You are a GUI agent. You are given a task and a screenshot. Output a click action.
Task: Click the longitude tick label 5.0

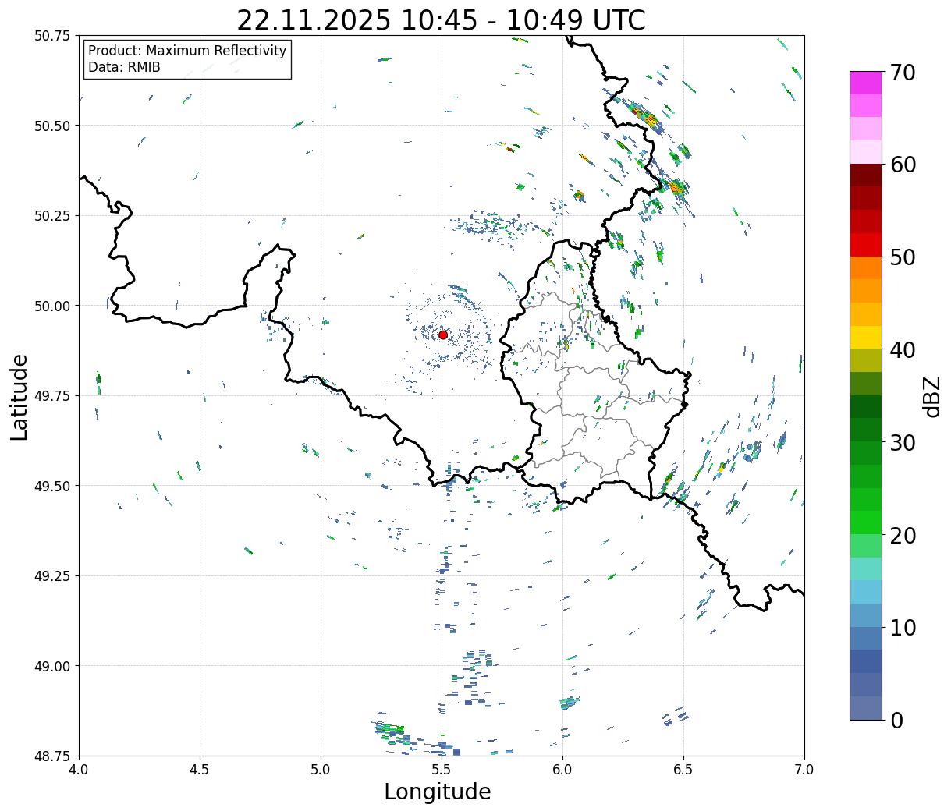coord(321,770)
